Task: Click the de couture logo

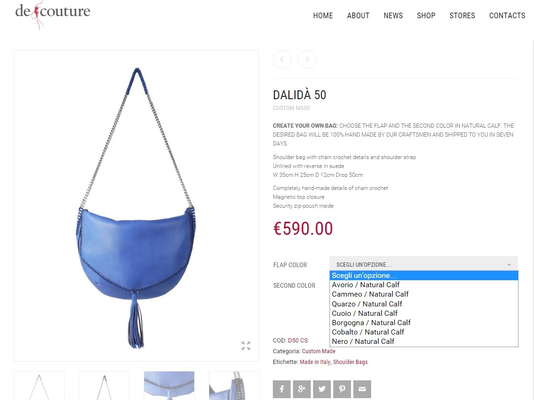Action: 53,14
